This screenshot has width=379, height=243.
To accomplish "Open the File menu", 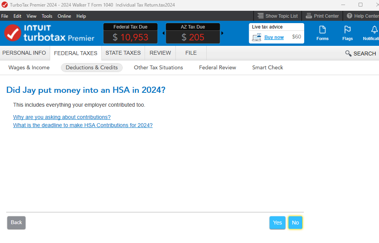I will tap(5, 16).
